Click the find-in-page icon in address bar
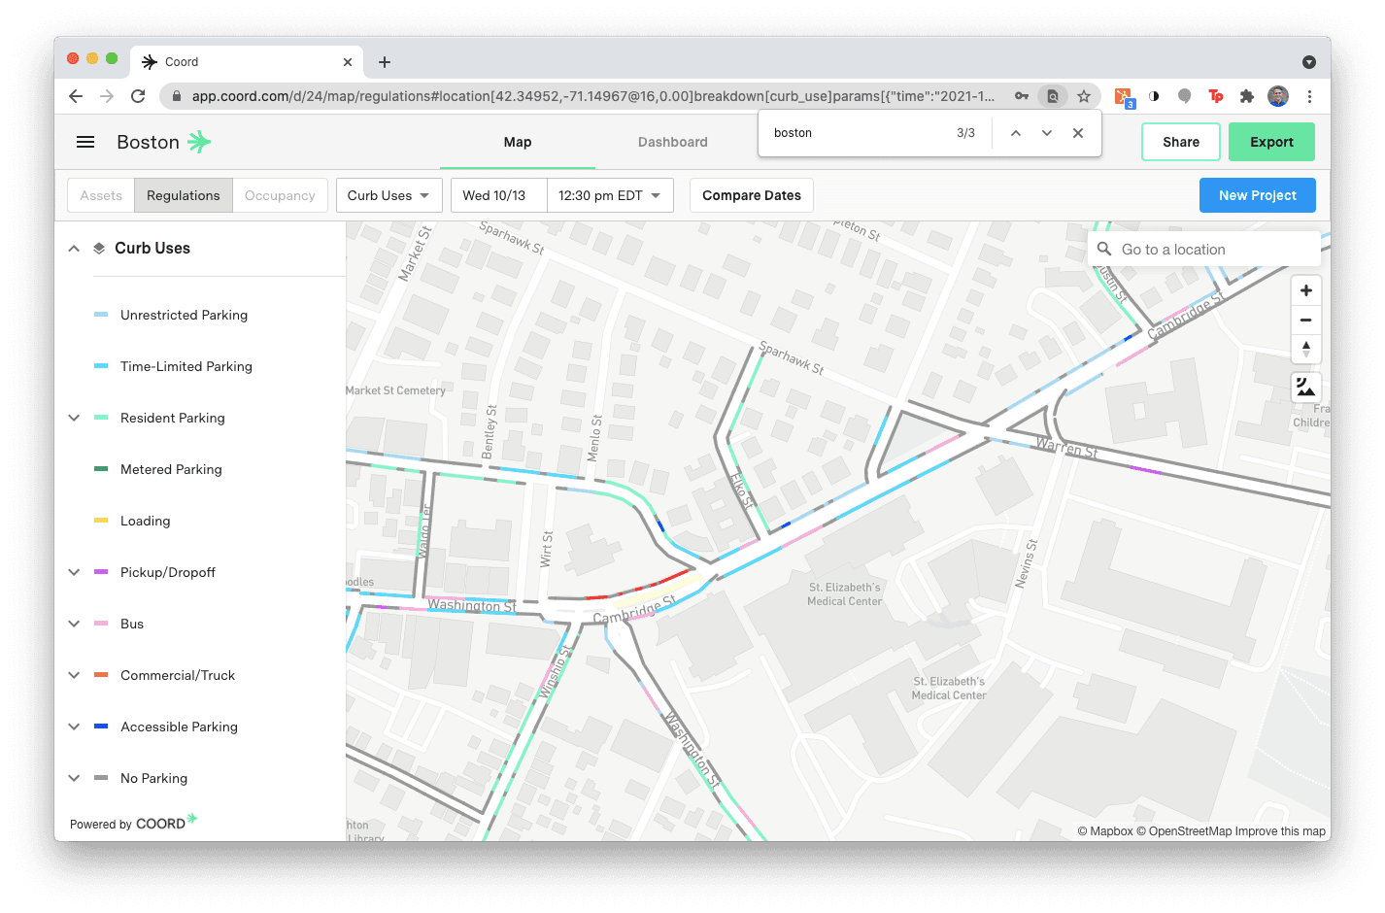Screen dimensions: 1385x913 1053,96
